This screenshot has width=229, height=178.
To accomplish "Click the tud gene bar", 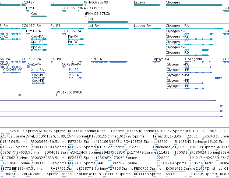I will (108, 22).
